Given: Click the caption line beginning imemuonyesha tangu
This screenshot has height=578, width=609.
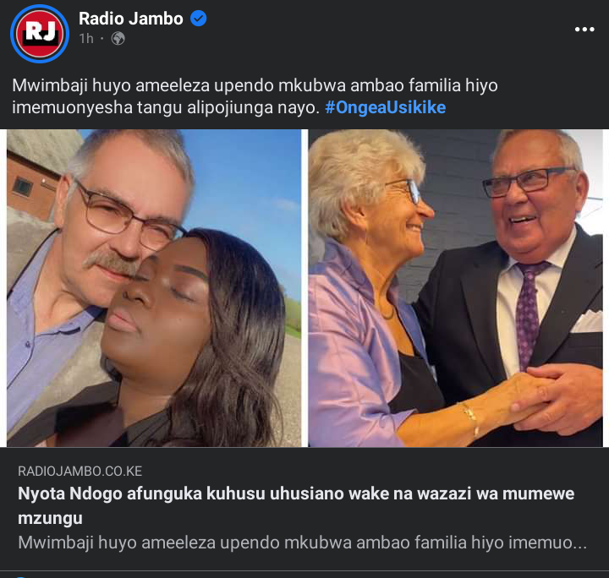Looking at the screenshot, I should click(x=166, y=107).
